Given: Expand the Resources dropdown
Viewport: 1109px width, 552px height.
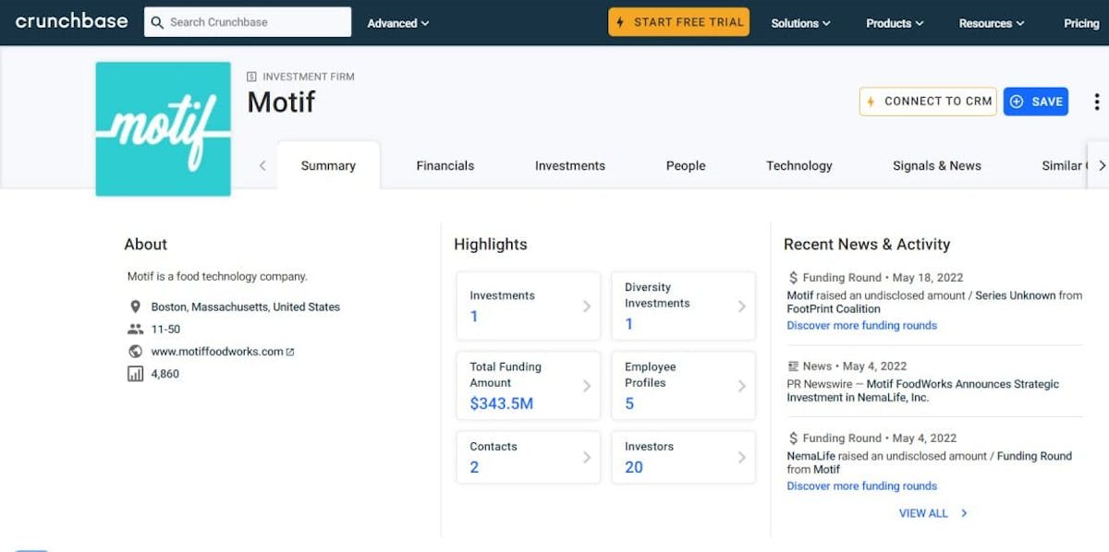Looking at the screenshot, I should coord(991,23).
